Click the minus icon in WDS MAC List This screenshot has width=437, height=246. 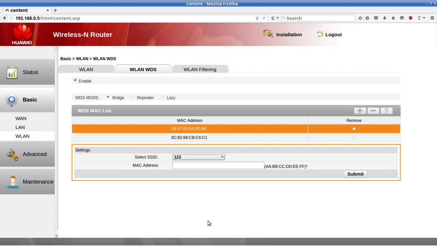point(373,111)
